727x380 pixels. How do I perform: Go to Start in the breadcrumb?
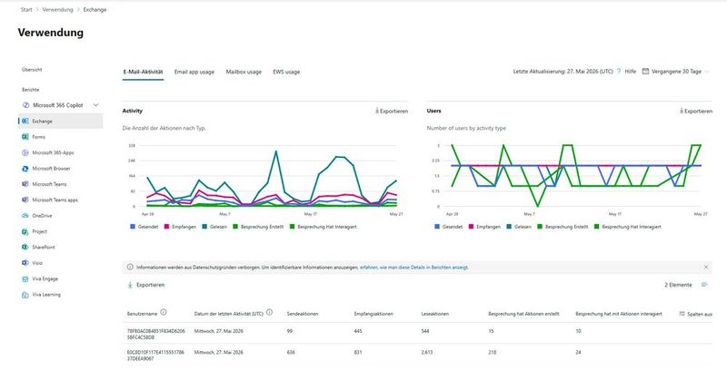coord(26,10)
